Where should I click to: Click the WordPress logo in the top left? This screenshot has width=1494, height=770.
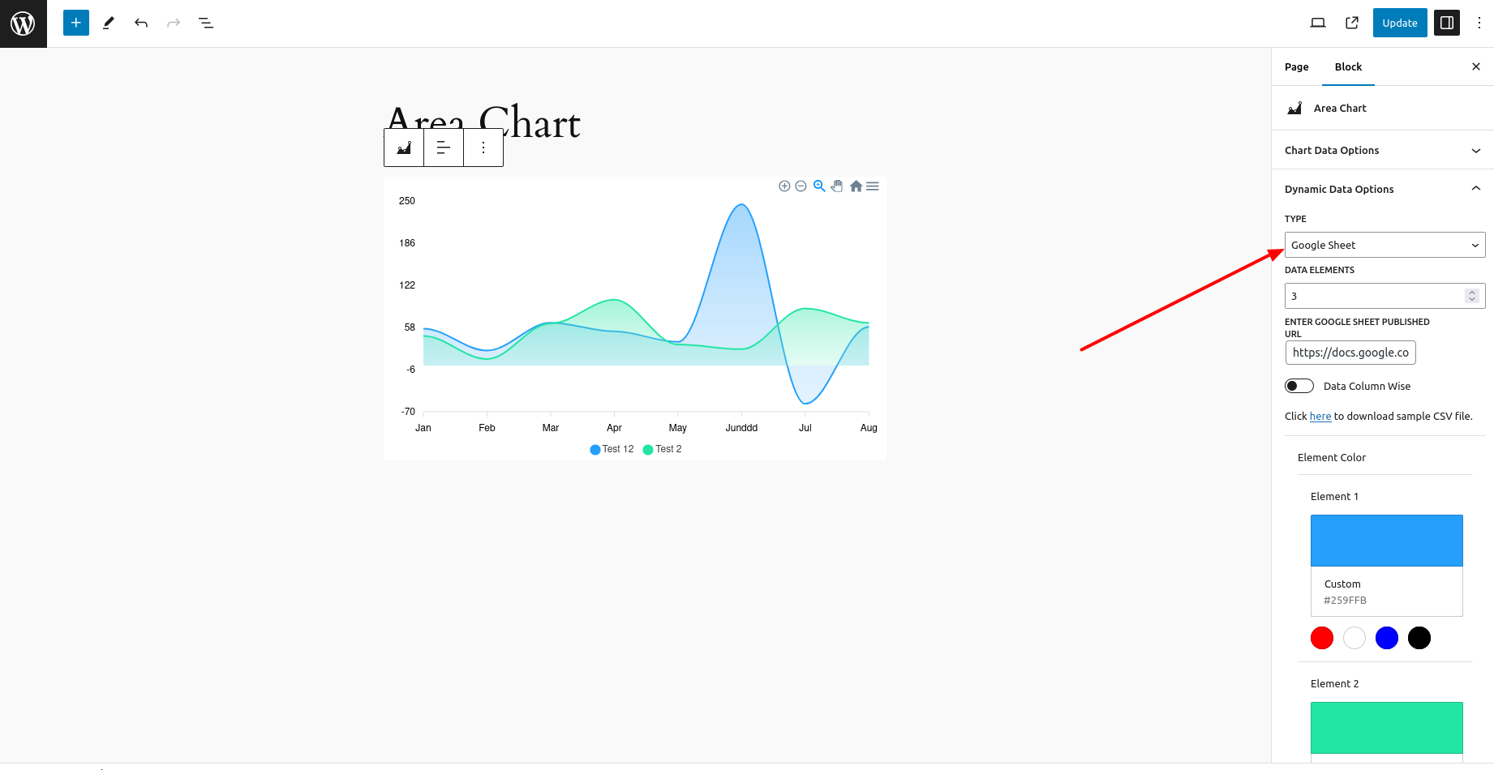[23, 23]
